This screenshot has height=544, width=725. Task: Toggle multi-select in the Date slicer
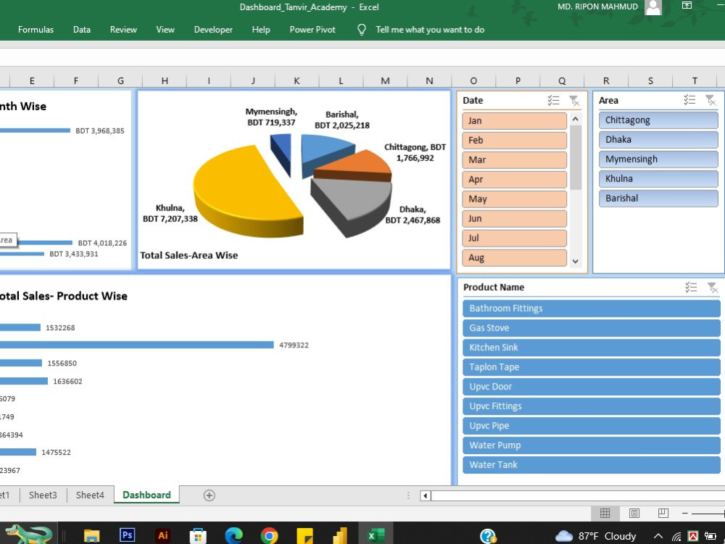[553, 100]
